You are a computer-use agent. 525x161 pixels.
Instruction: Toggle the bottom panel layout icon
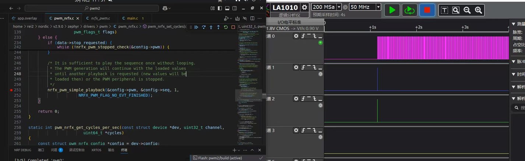(227, 8)
